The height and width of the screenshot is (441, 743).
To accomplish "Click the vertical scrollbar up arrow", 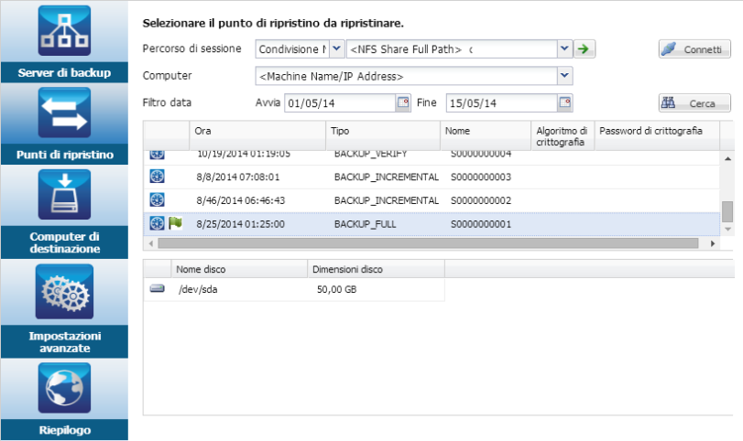I will click(x=727, y=158).
